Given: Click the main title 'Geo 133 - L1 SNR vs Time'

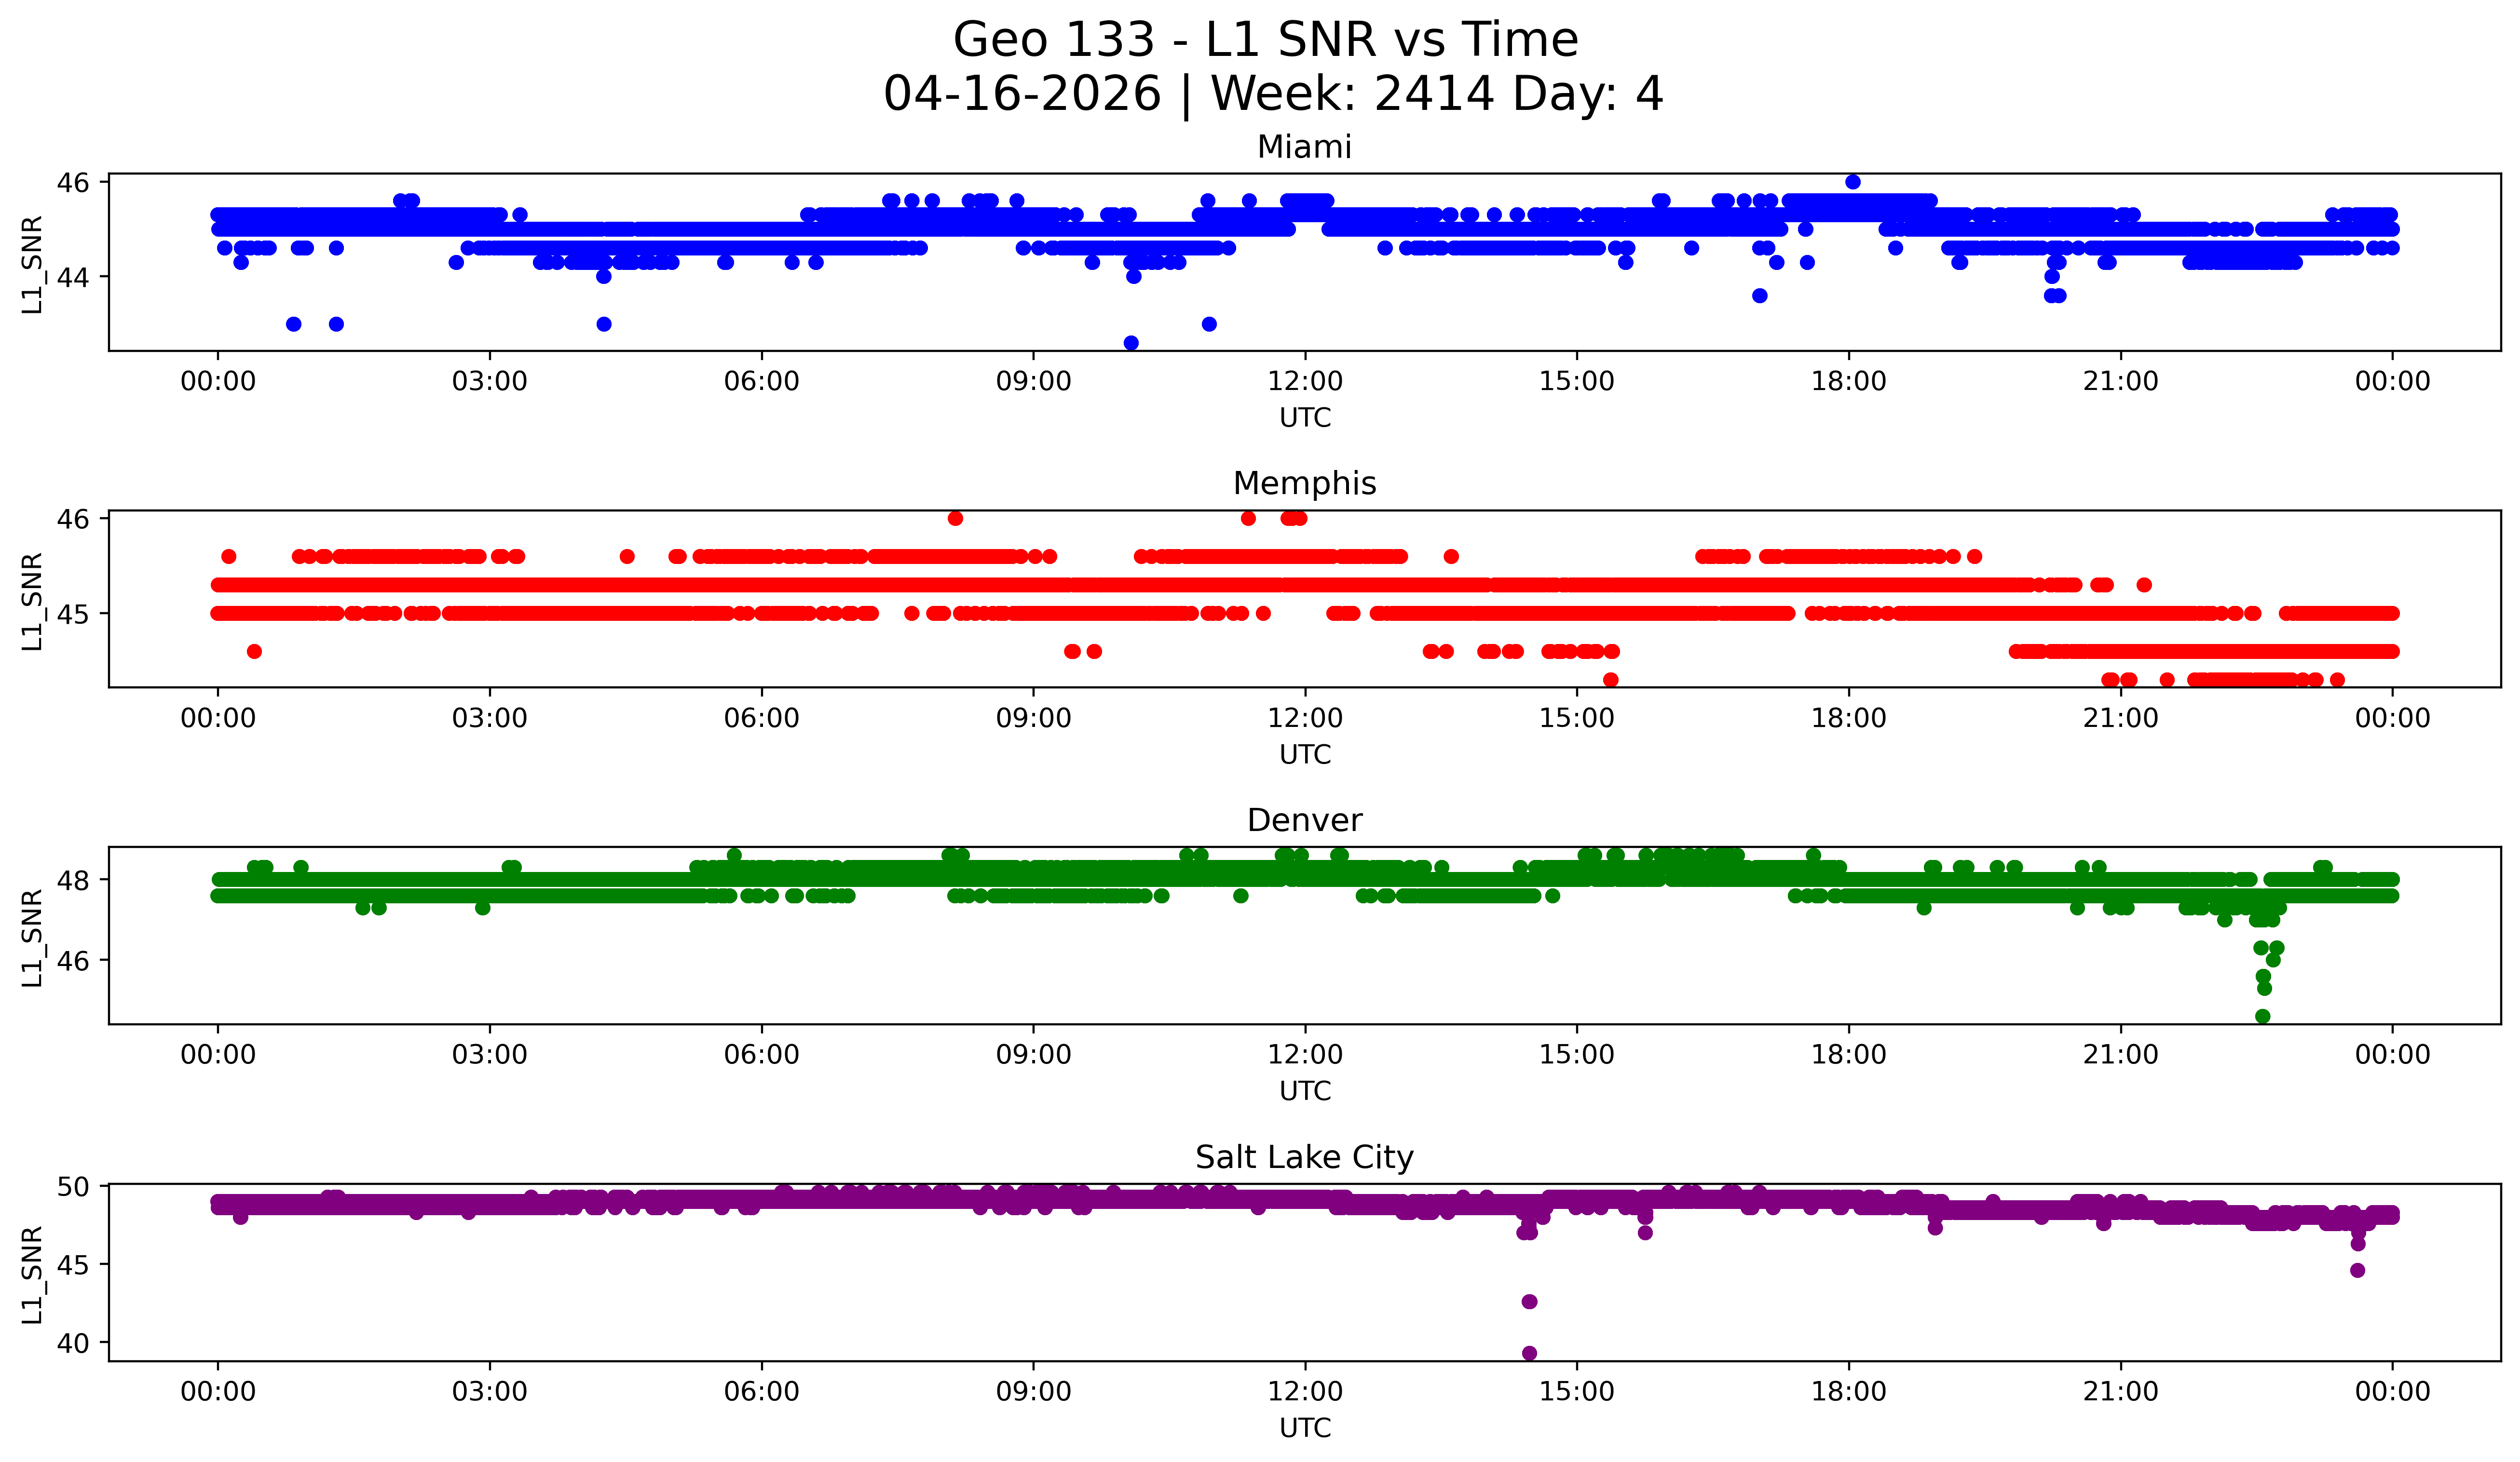Looking at the screenshot, I should [x=1265, y=41].
